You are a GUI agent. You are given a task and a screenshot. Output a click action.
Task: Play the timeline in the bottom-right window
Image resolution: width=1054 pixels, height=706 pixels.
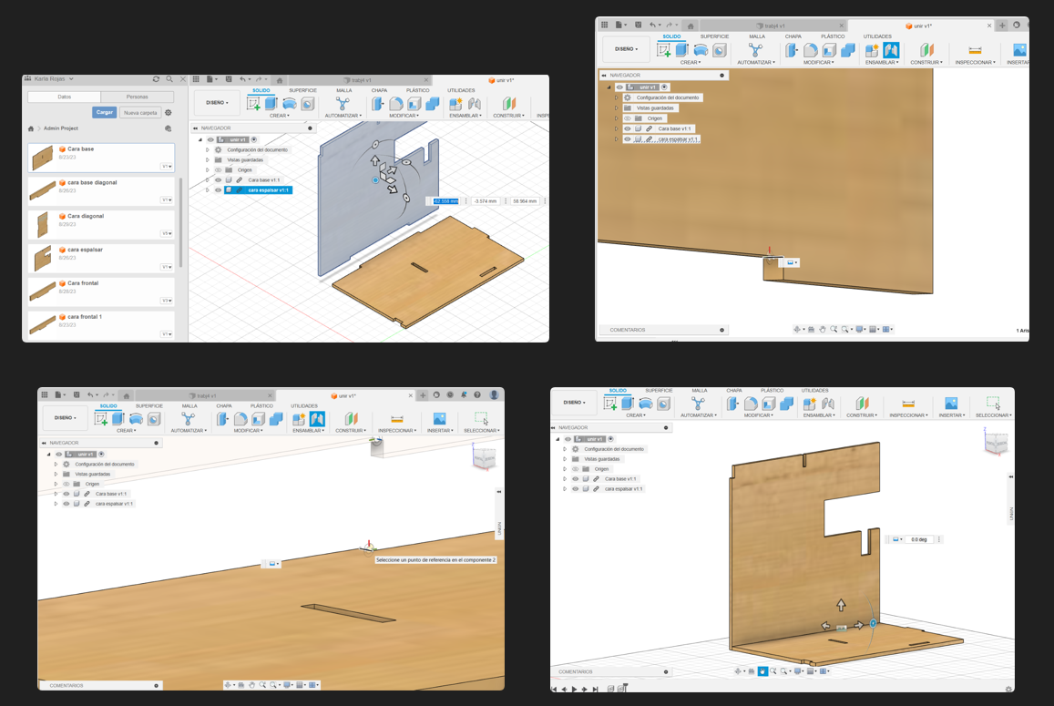[x=574, y=690]
